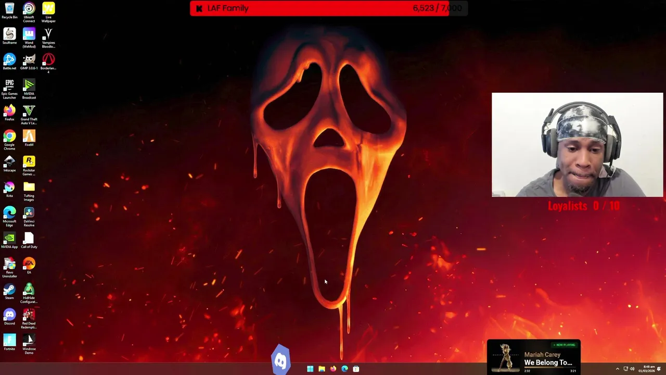Viewport: 666px width, 375px height.
Task: Launch Battle.net from the desktop
Action: click(9, 61)
